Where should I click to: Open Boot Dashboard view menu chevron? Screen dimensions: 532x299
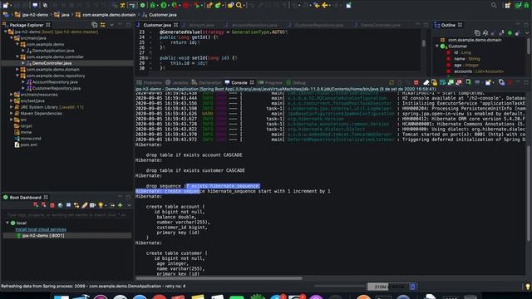click(129, 205)
